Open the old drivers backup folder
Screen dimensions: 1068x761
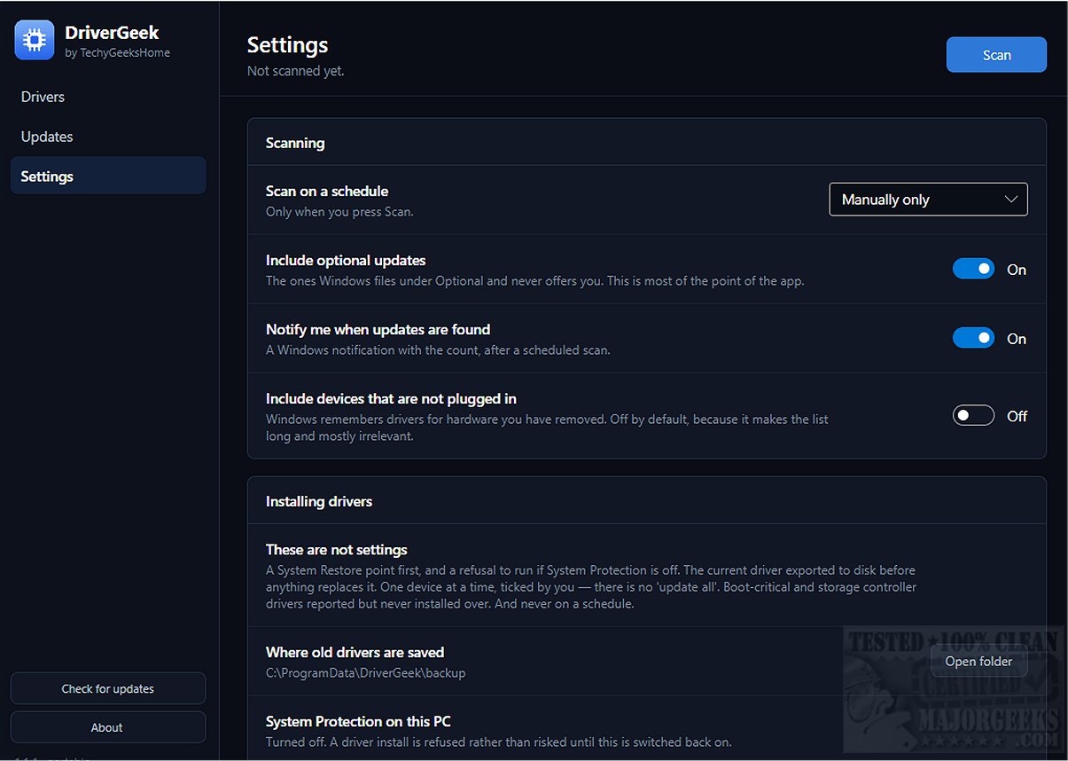[x=978, y=661]
